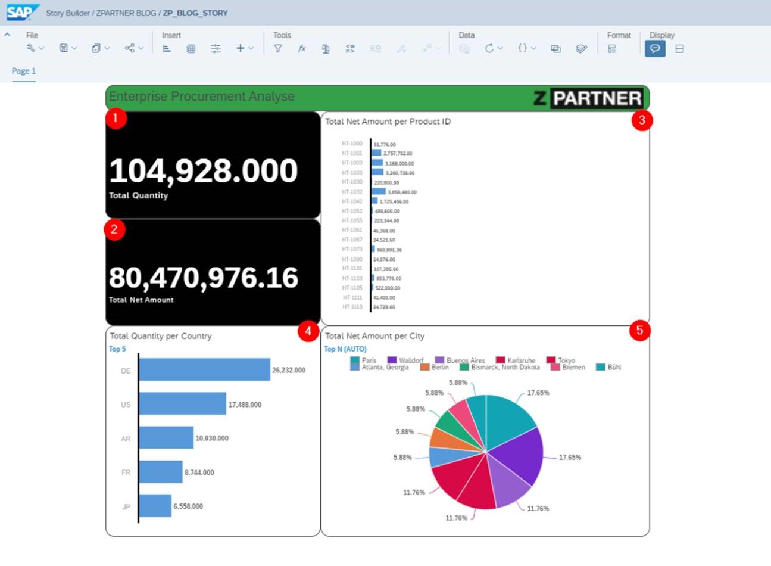Open the story filter tool
771x566 pixels.
277,49
